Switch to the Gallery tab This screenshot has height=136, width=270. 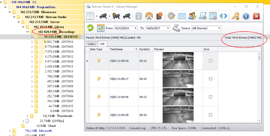92,44
